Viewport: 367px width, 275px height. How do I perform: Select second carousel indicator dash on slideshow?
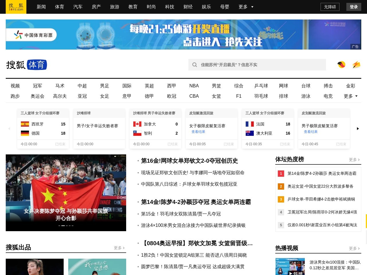click(x=63, y=226)
